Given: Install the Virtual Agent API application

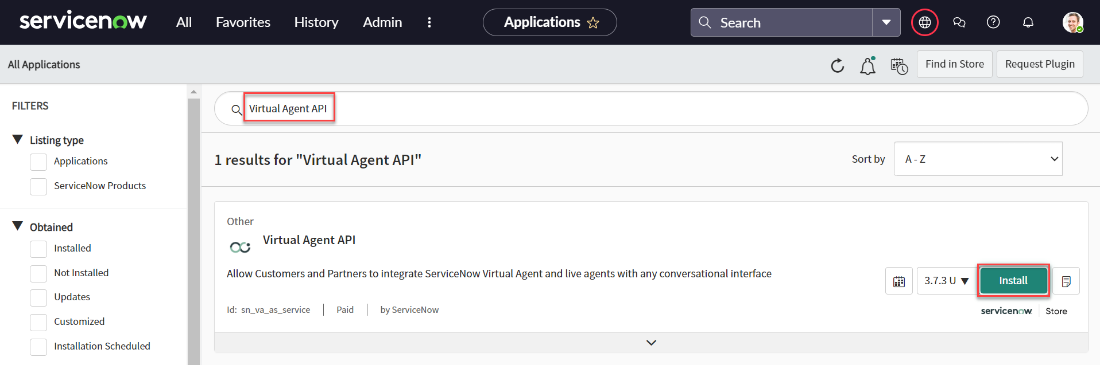Looking at the screenshot, I should [1013, 281].
